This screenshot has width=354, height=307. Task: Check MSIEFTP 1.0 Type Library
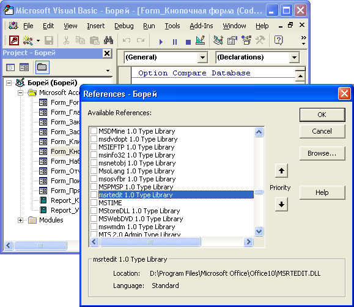[x=94, y=147]
